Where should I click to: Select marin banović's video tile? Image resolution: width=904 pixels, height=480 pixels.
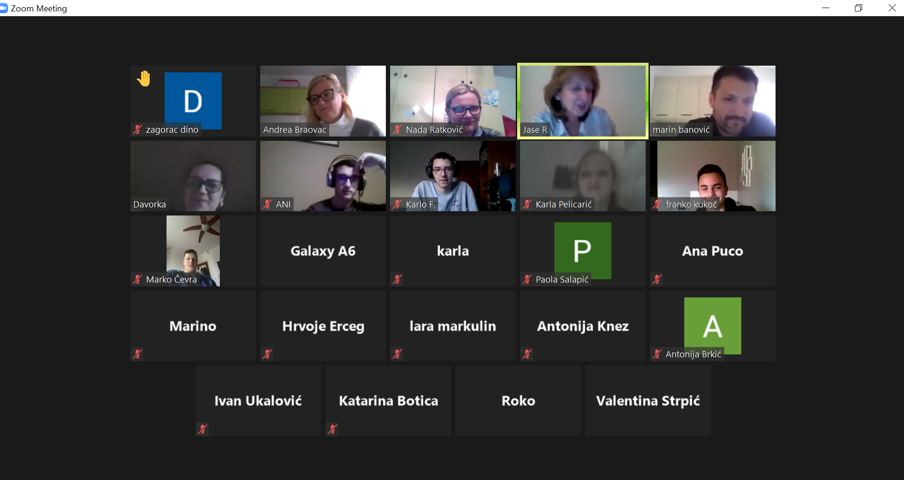713,101
